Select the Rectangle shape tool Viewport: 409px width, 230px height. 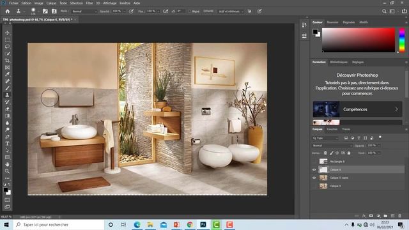[7, 157]
